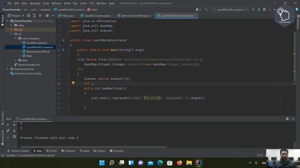
Task: Collapse the DemoYoutube project root
Action: 7,21
